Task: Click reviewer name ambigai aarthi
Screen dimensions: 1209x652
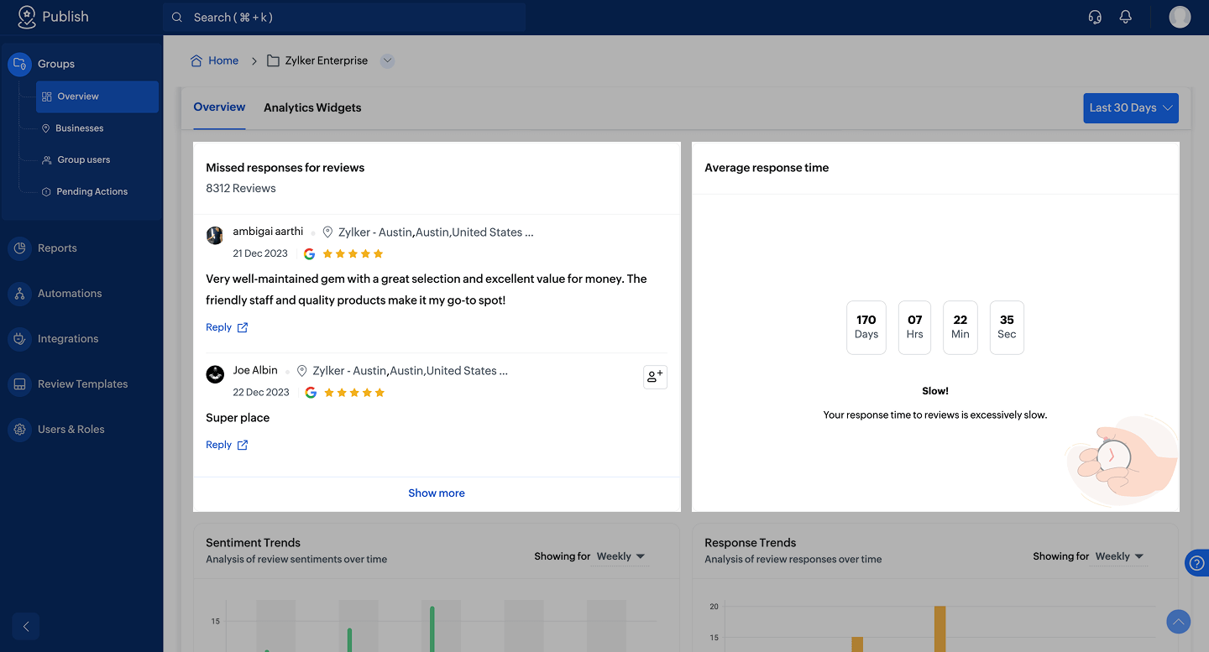Action: pos(268,232)
